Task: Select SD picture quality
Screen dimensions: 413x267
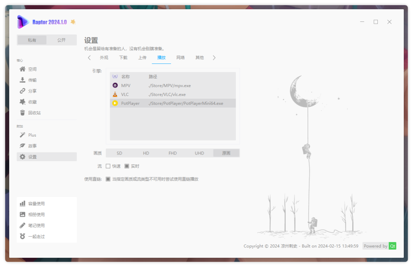Action: pos(119,153)
